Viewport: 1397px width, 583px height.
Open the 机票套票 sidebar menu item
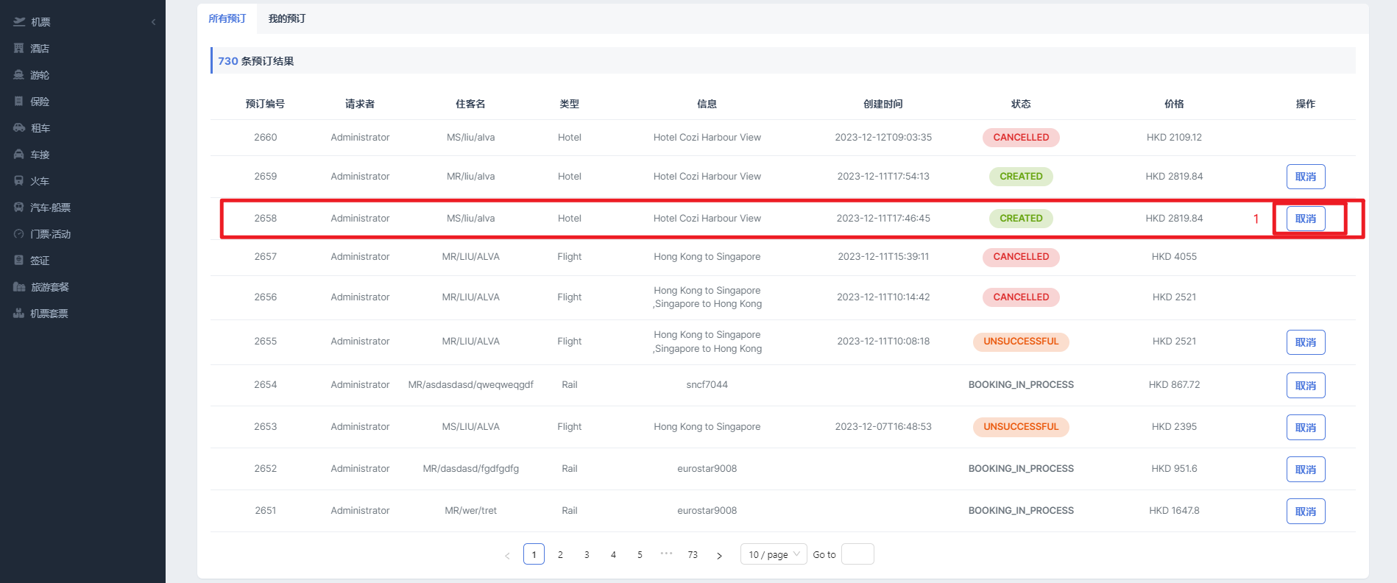pyautogui.click(x=49, y=314)
